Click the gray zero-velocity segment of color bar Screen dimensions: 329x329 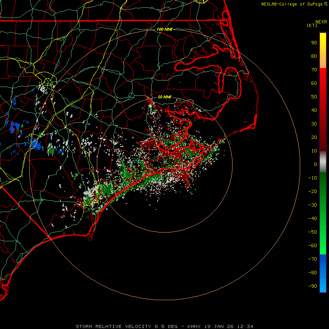[323, 162]
